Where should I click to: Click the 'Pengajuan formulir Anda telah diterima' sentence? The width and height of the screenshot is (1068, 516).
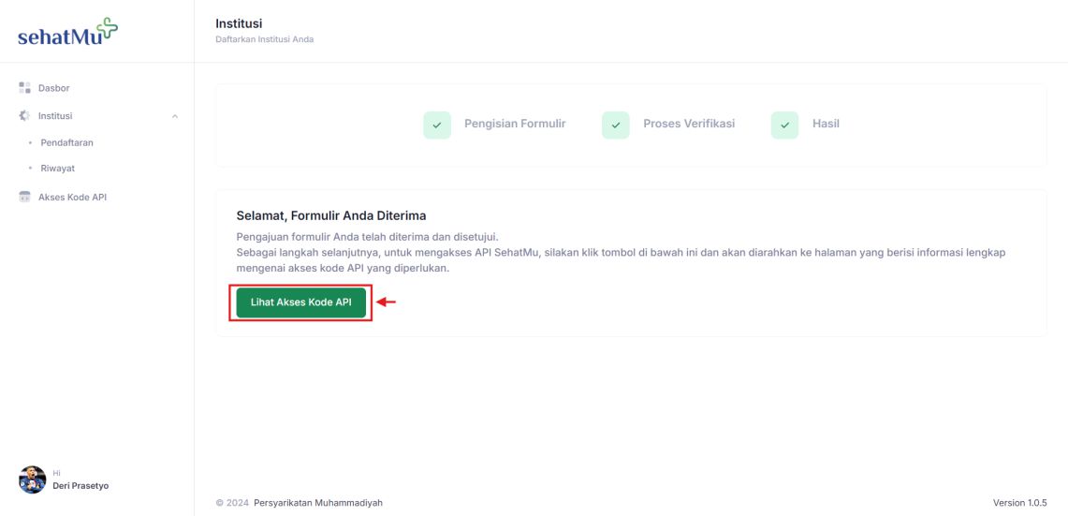point(368,237)
